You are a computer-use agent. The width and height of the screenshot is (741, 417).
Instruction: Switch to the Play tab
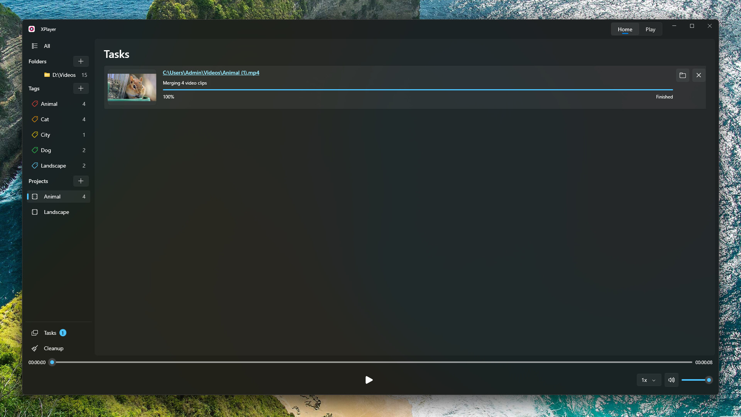(x=650, y=29)
